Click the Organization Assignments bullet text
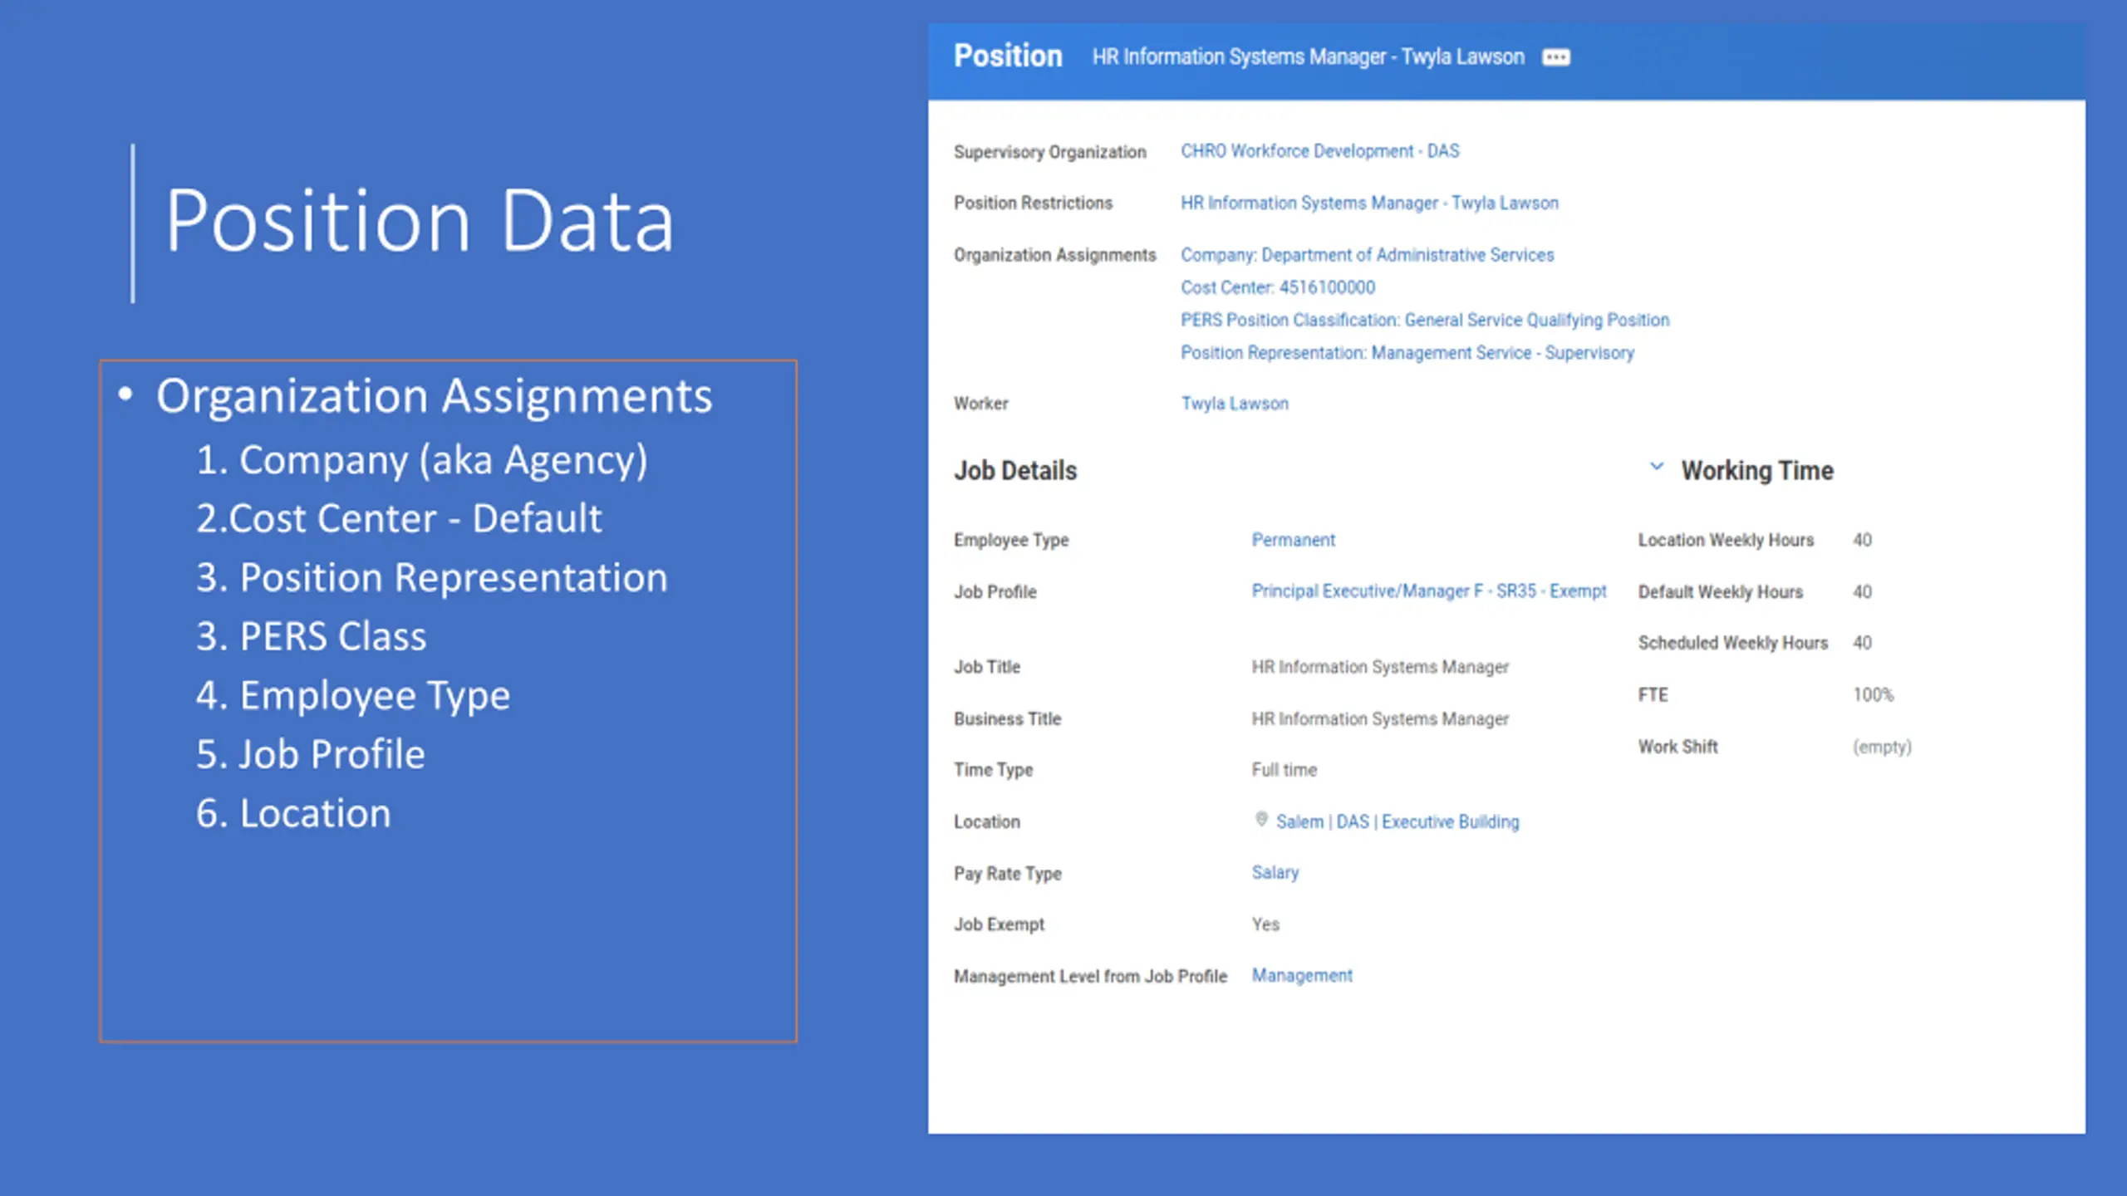The width and height of the screenshot is (2127, 1196). point(435,396)
